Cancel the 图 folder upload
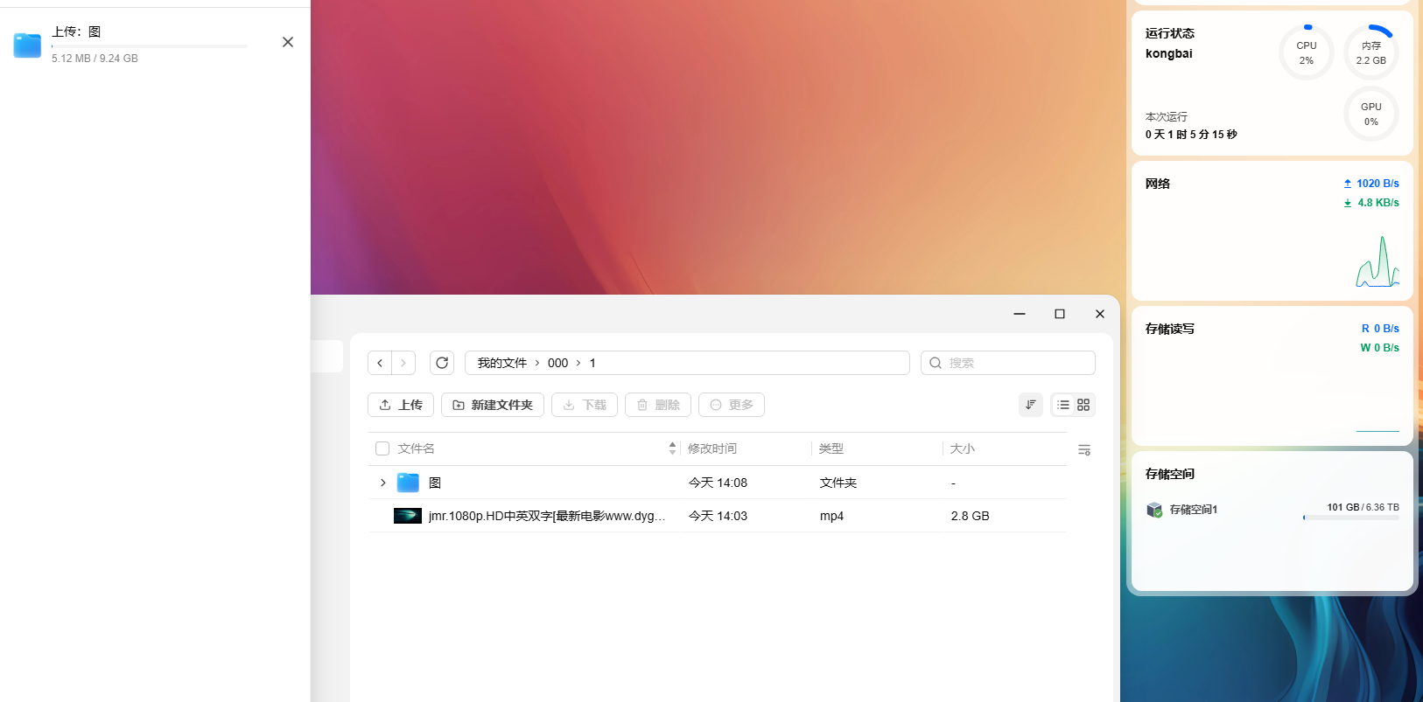1423x702 pixels. [288, 42]
